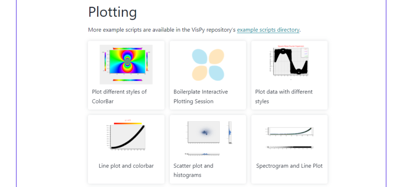Click the rainbow colorbar above the line plot
Viewport: 407px width, 187px height.
point(128,123)
